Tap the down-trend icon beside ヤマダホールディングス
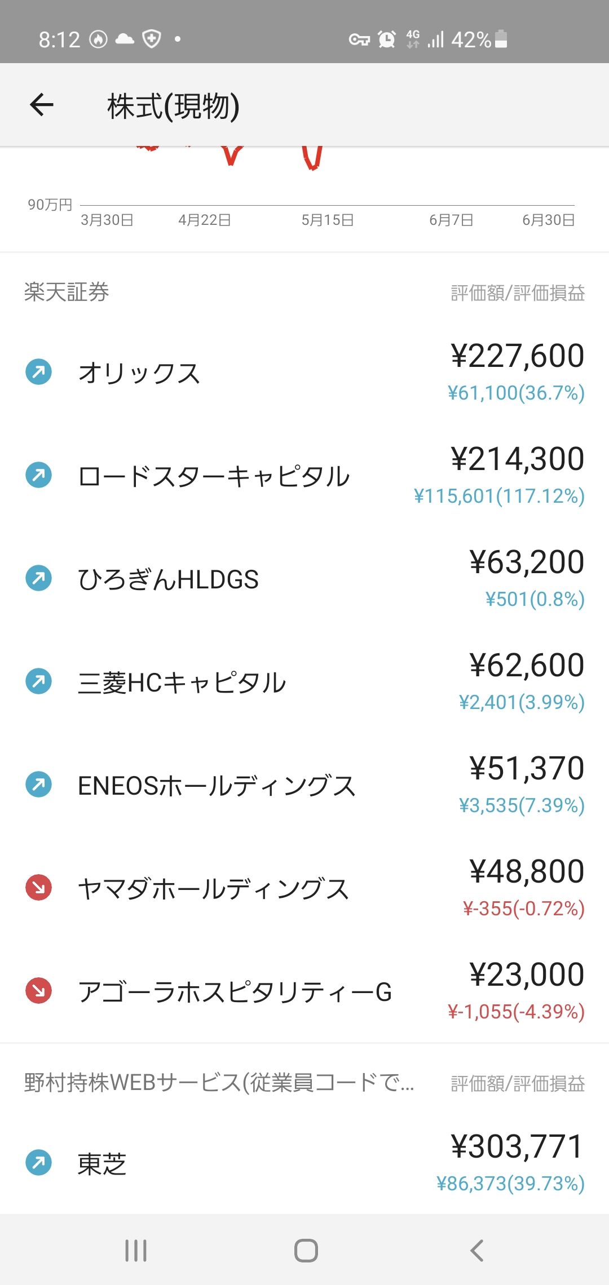Viewport: 609px width, 1285px height. (x=39, y=888)
